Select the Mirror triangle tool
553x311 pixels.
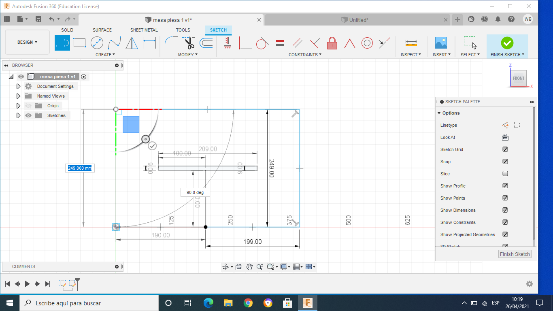tap(132, 43)
